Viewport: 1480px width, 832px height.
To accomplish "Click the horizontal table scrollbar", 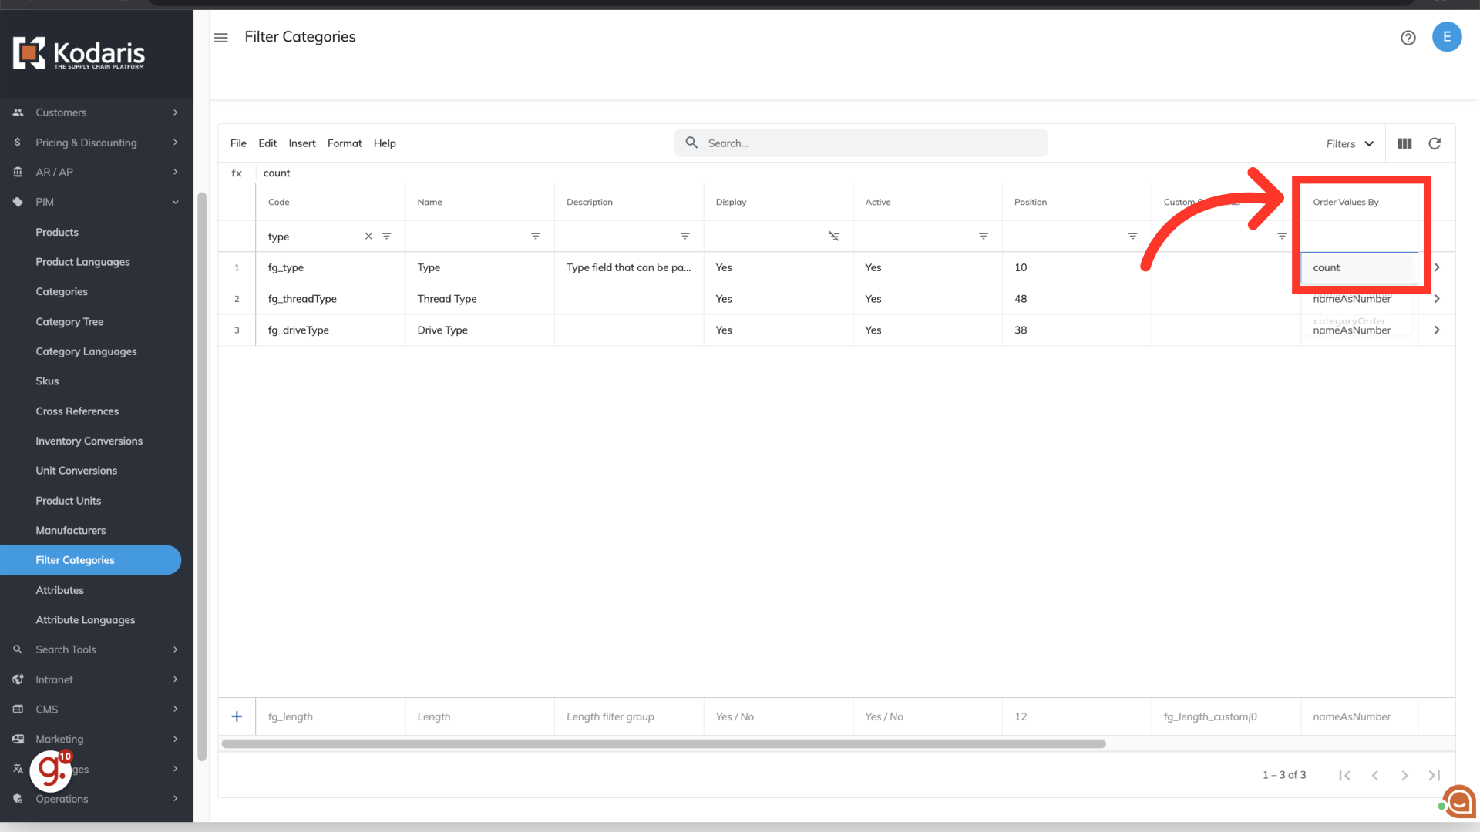I will point(663,743).
